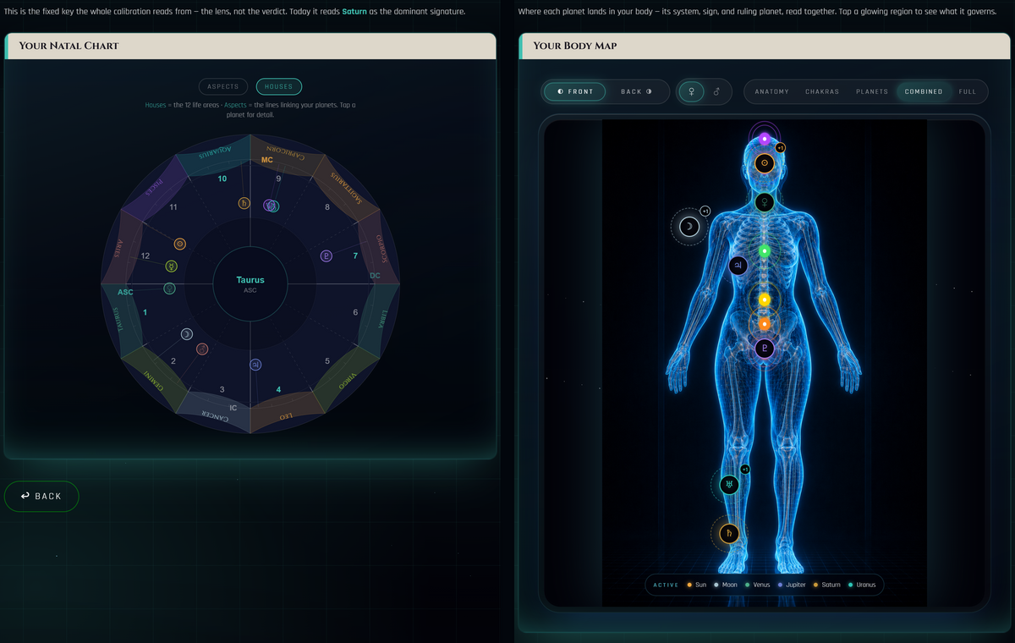Screen dimensions: 1015x643
Task: Tap the Pluto glyph in house 7
Action: [326, 256]
